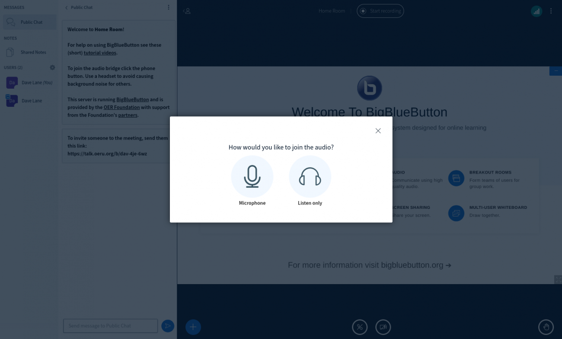562x339 pixels.
Task: Click the 'How would you like to join the audio?' heading
Action: [281, 147]
